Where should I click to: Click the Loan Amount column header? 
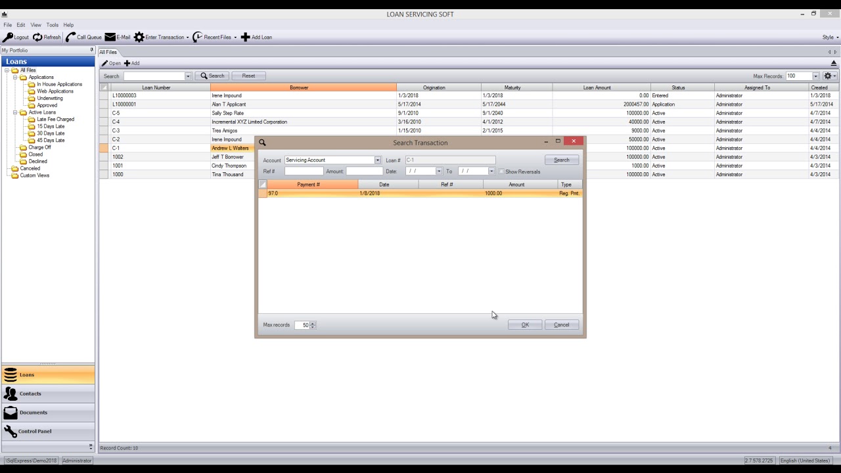[x=601, y=87]
